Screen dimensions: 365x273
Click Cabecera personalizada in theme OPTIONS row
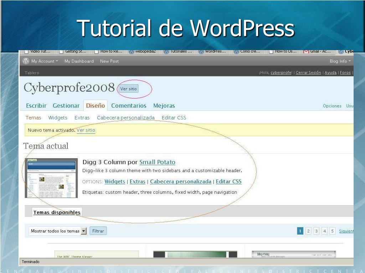click(x=181, y=182)
